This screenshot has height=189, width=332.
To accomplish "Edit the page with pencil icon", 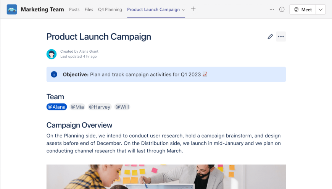I will pyautogui.click(x=270, y=37).
